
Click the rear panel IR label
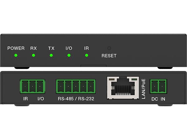(26, 99)
